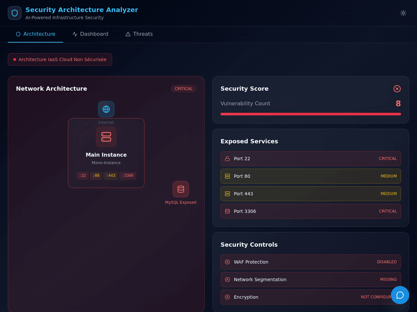
Task: Click the Security Architecture Analyzer title
Action: pos(82,10)
